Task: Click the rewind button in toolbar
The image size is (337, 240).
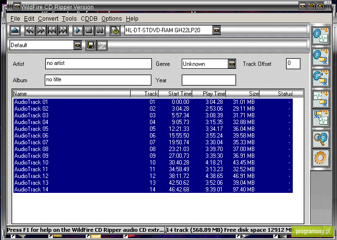Action: (x=30, y=30)
